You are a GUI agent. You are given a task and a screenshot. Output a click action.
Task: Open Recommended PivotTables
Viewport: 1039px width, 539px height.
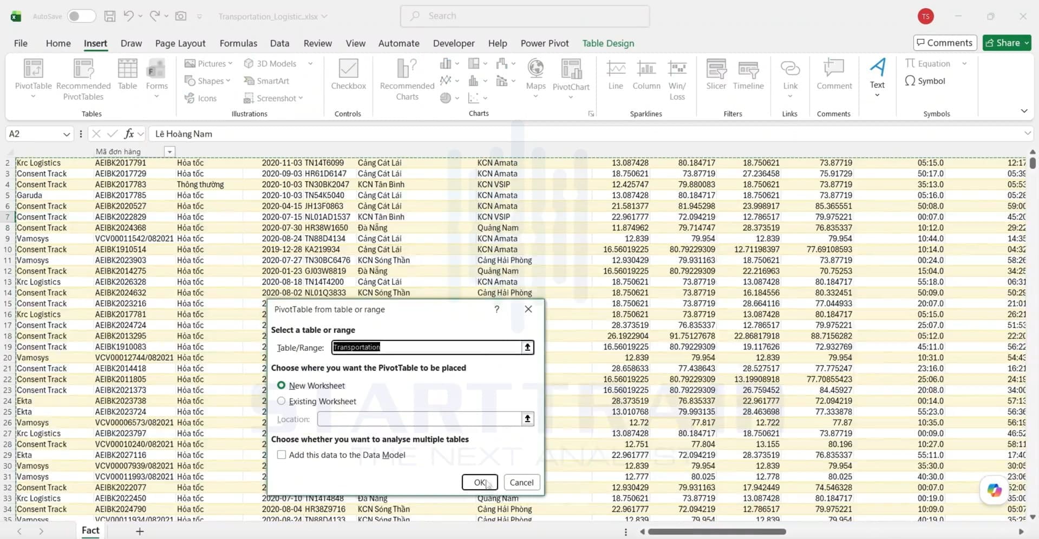[83, 80]
